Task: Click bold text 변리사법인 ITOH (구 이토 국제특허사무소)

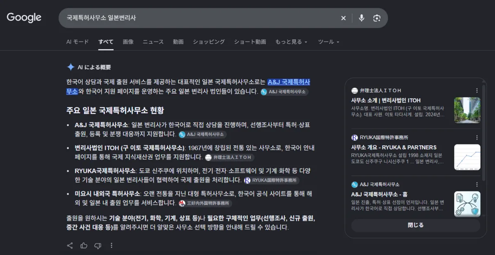Action: pyautogui.click(x=130, y=148)
